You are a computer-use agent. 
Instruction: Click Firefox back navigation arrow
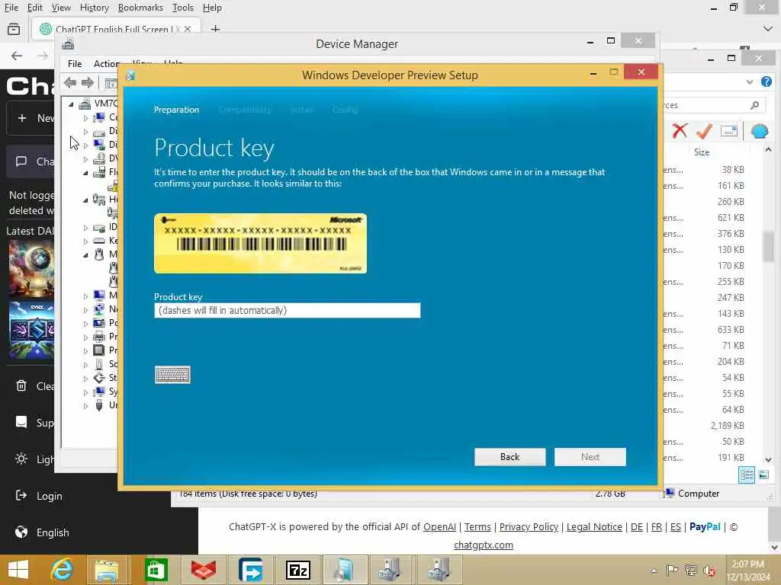[17, 56]
